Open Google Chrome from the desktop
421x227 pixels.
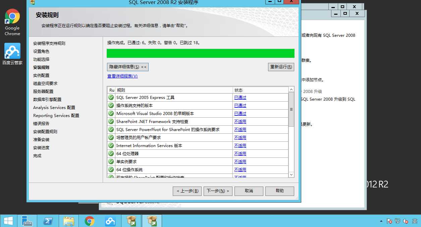click(12, 17)
